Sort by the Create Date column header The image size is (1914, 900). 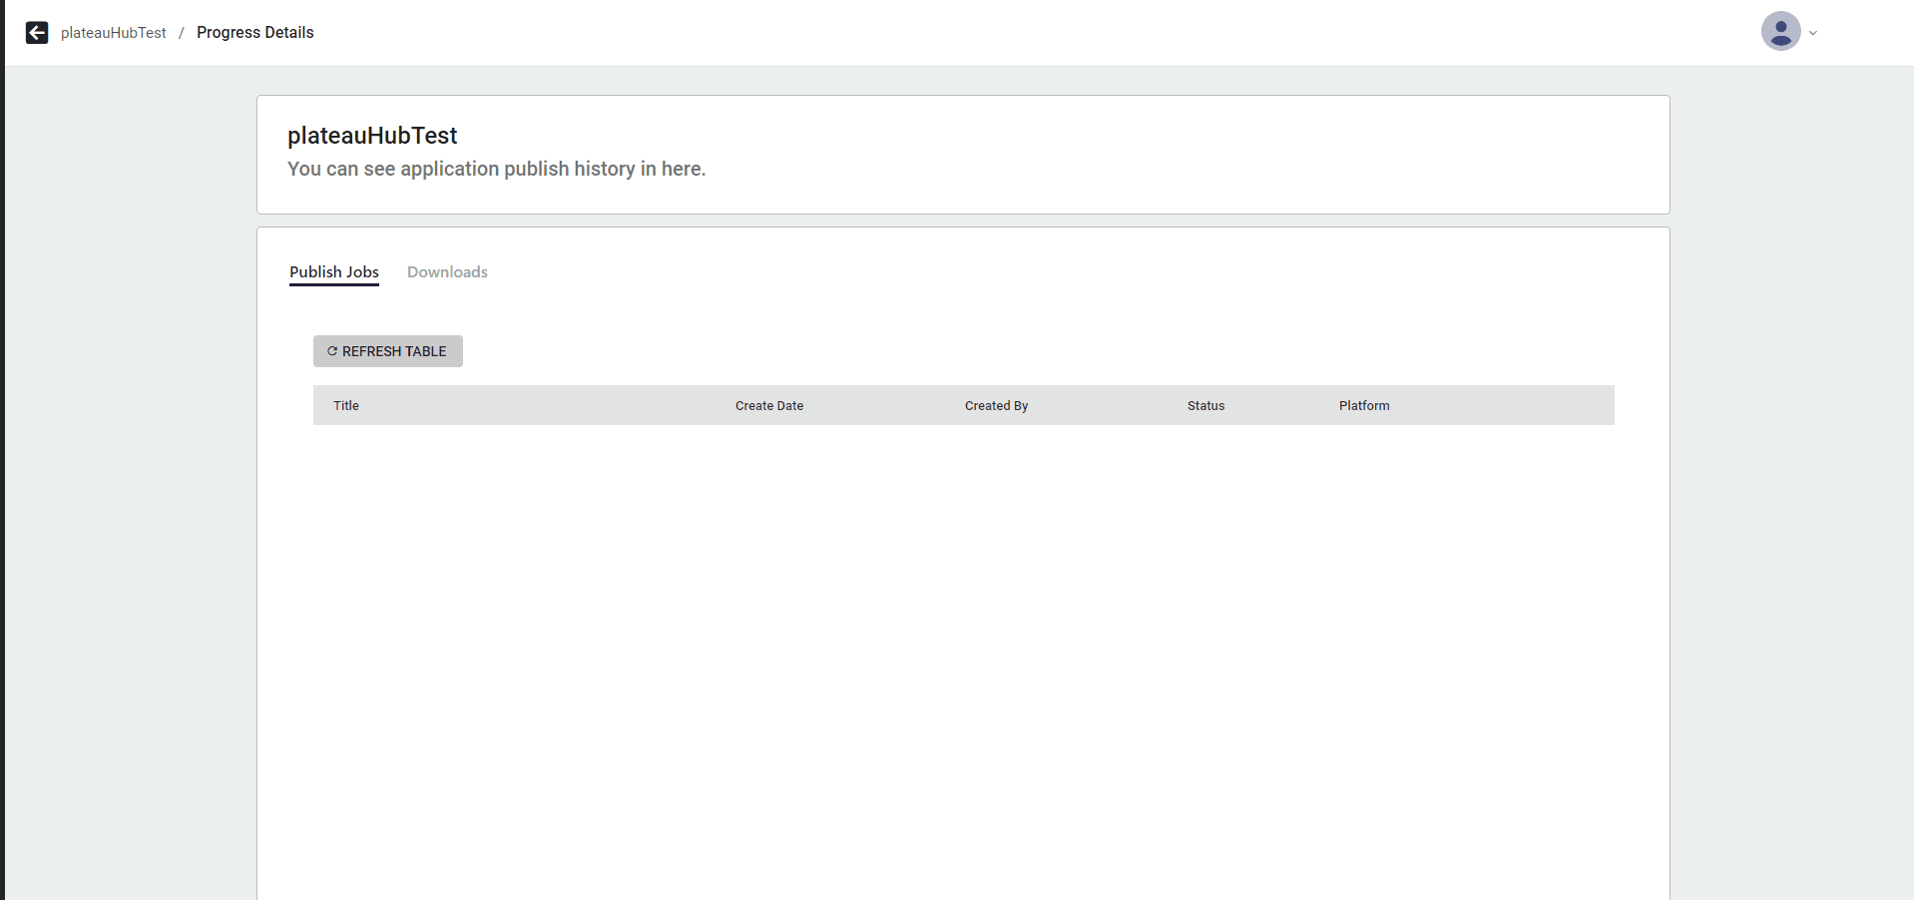click(x=768, y=406)
